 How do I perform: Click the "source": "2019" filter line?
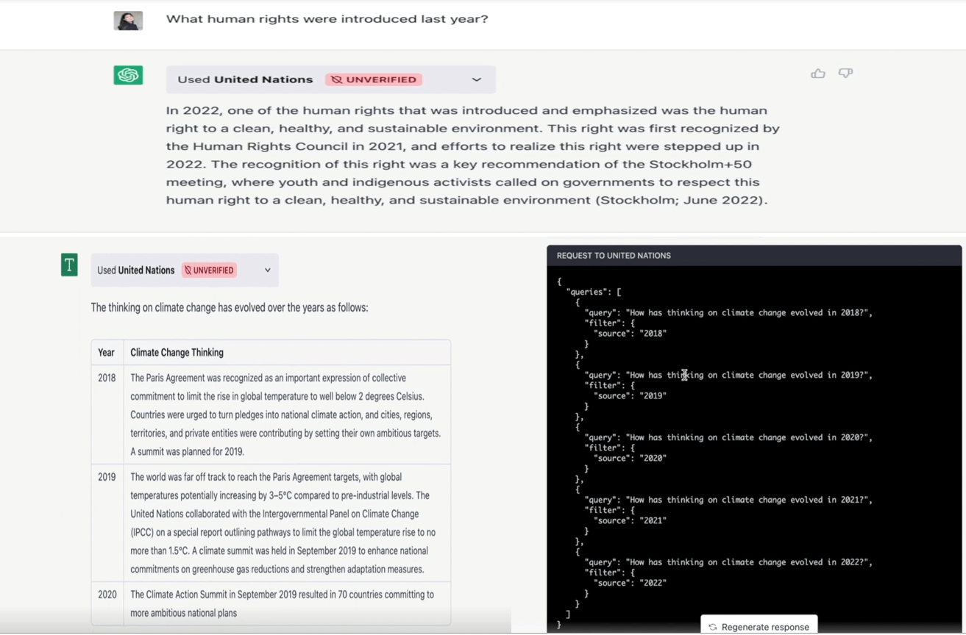click(630, 395)
